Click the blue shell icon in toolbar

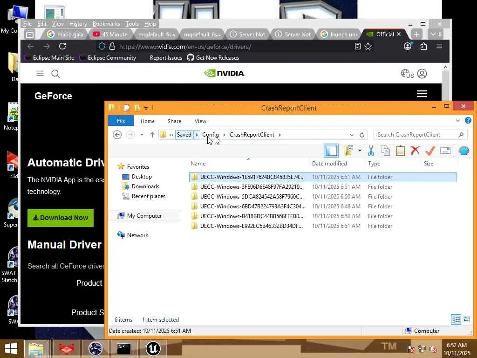coord(463,151)
